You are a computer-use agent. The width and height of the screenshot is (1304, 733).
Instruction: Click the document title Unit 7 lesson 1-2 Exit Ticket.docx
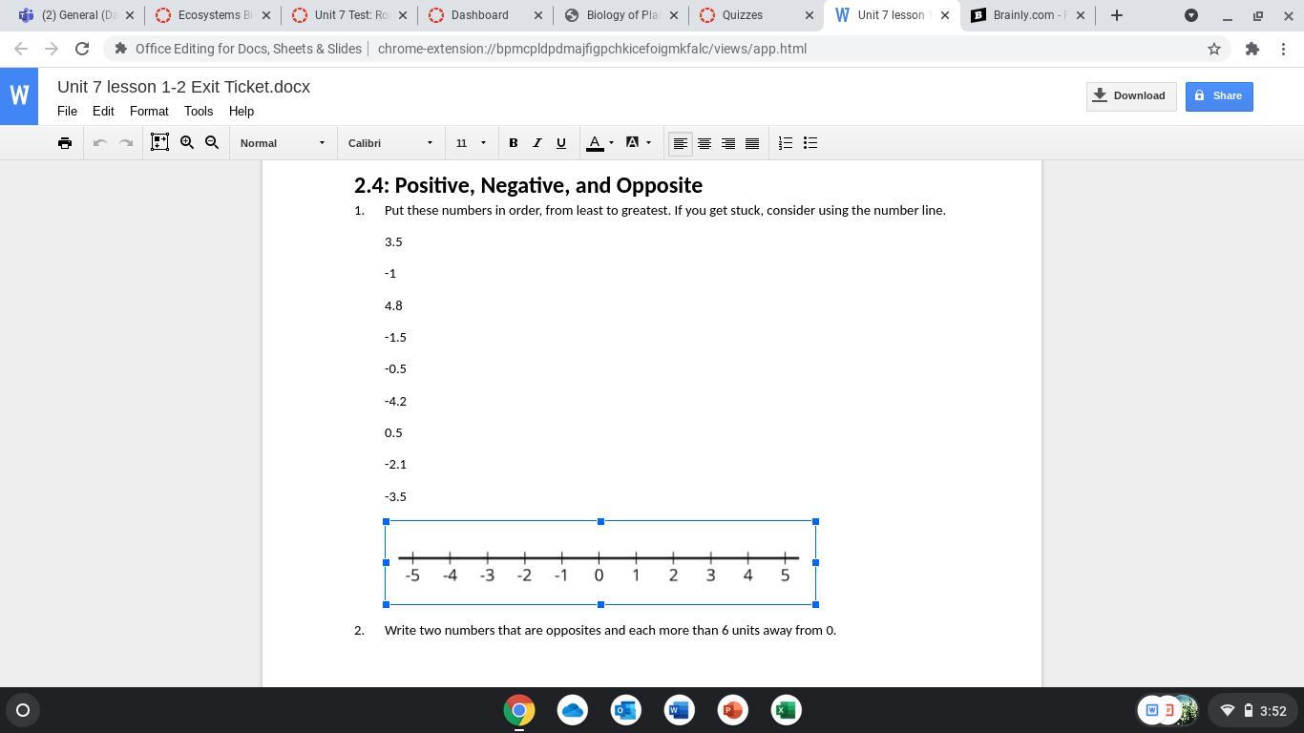tap(183, 87)
